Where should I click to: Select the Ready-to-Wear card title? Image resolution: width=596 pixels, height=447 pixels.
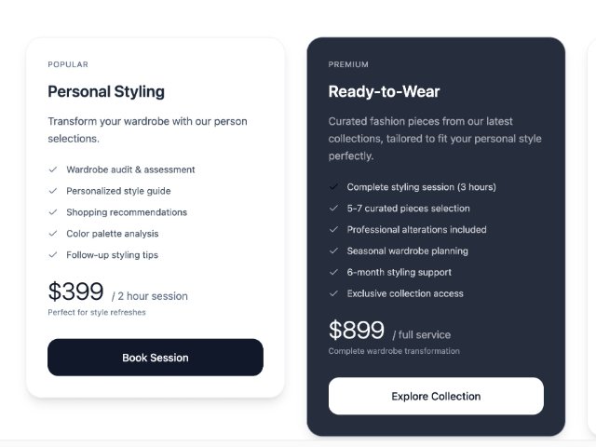tap(384, 91)
